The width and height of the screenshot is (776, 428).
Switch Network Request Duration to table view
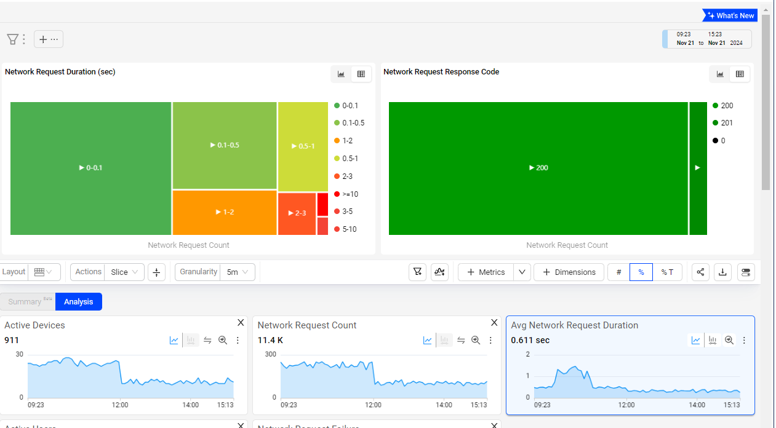coord(361,74)
